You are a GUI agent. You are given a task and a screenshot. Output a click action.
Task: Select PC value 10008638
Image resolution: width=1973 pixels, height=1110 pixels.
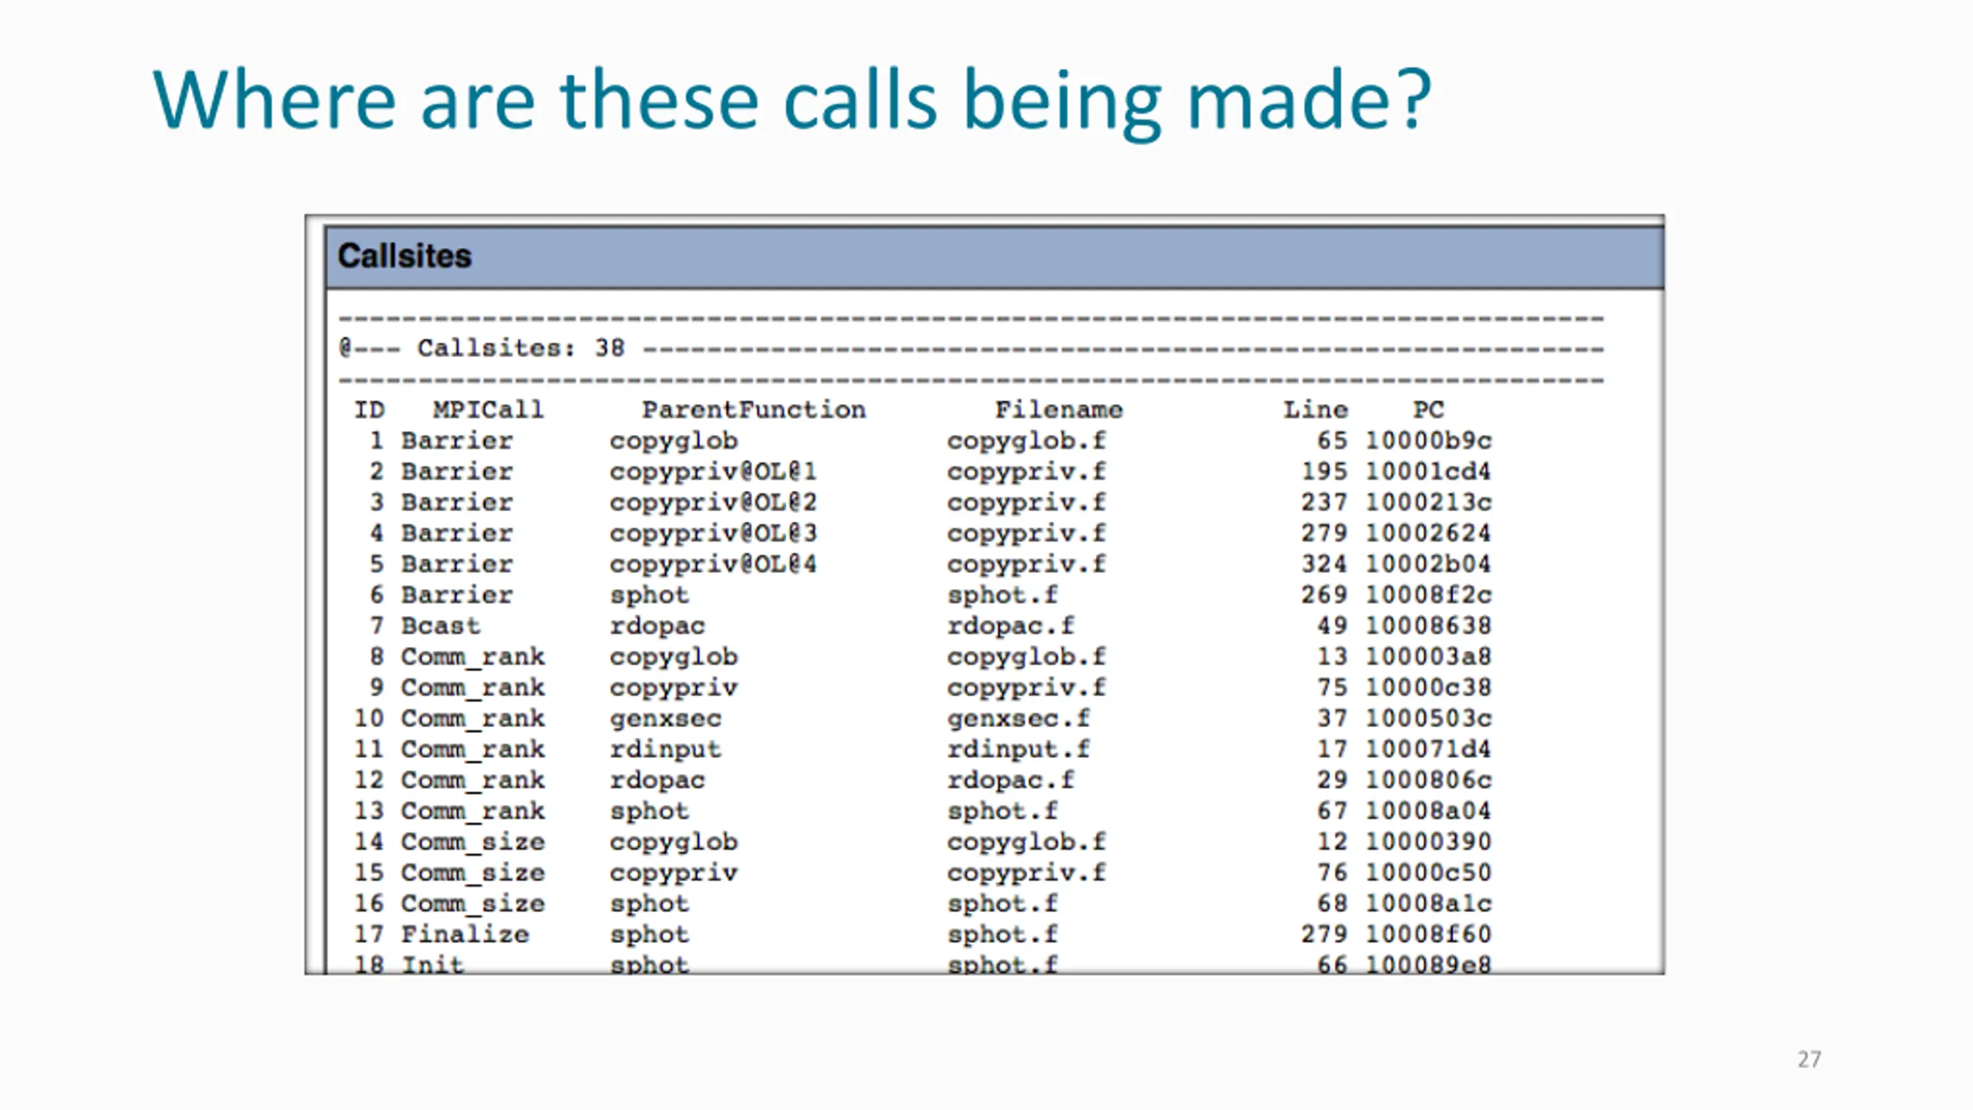(x=1428, y=625)
